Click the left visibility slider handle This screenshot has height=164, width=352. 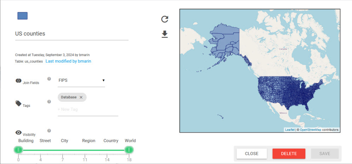pyautogui.click(x=18, y=150)
